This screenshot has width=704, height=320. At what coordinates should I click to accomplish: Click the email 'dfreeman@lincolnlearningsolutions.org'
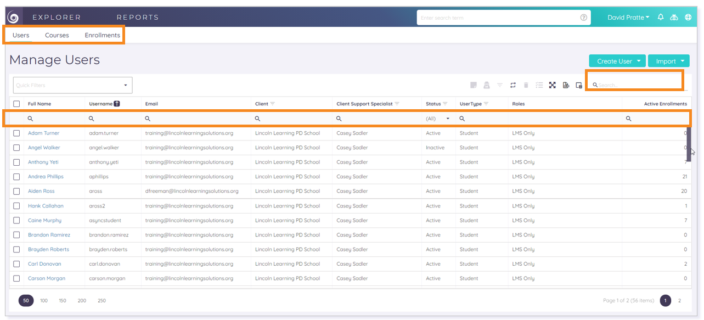(x=192, y=191)
